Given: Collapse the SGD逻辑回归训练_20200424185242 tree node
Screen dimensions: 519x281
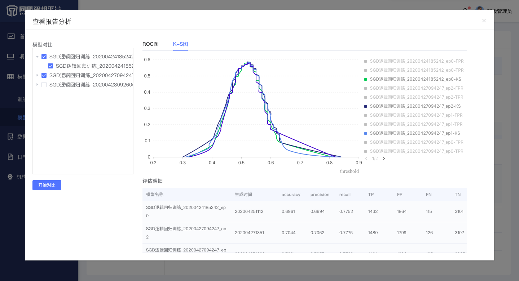Looking at the screenshot, I should tap(38, 57).
